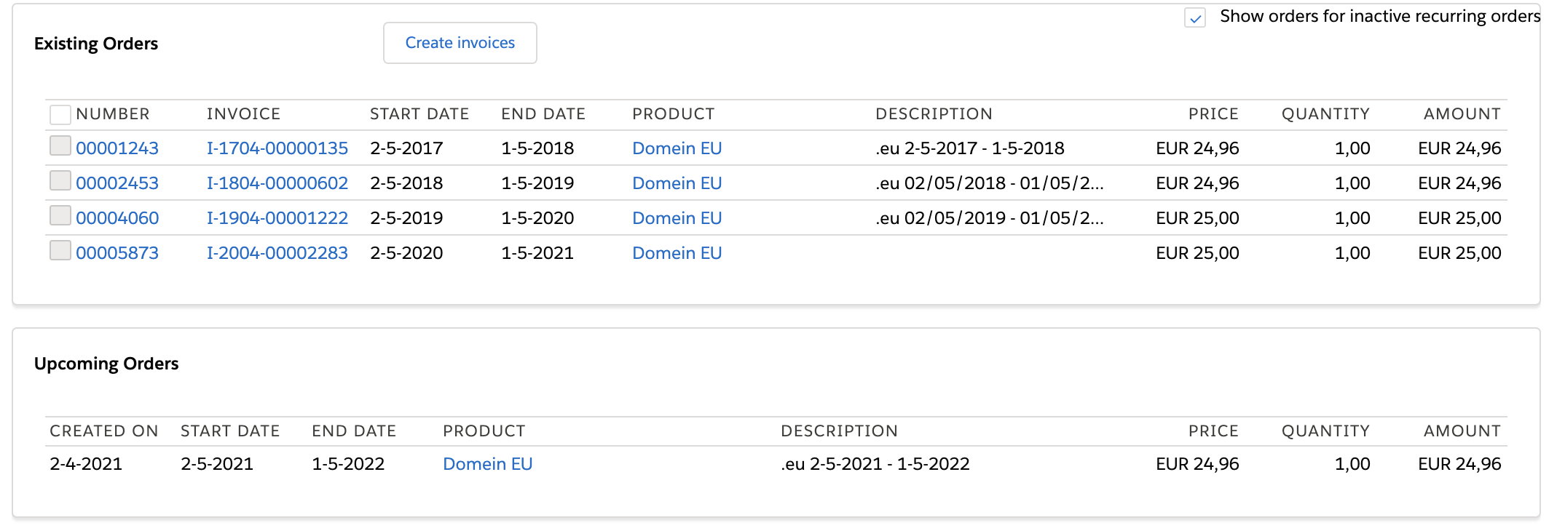The height and width of the screenshot is (528, 1557).
Task: Select checkbox for order 00001243
Action: pos(60,146)
